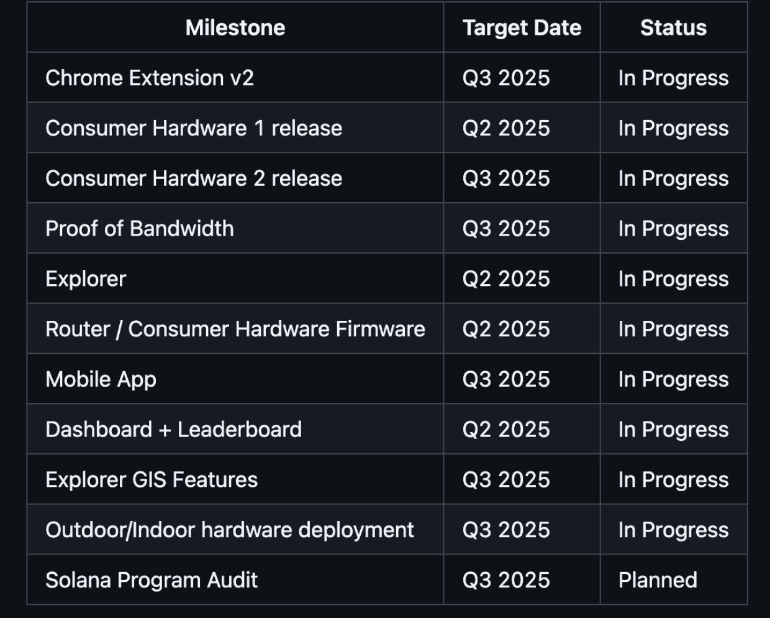The width and height of the screenshot is (770, 618).
Task: Select Router / Consumer Hardware Firmware cell
Action: [235, 329]
